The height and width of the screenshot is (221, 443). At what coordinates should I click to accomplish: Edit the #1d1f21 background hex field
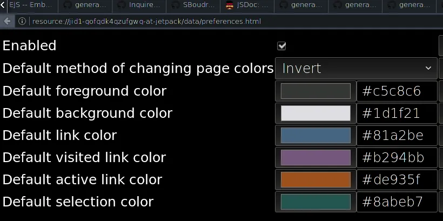(x=397, y=113)
